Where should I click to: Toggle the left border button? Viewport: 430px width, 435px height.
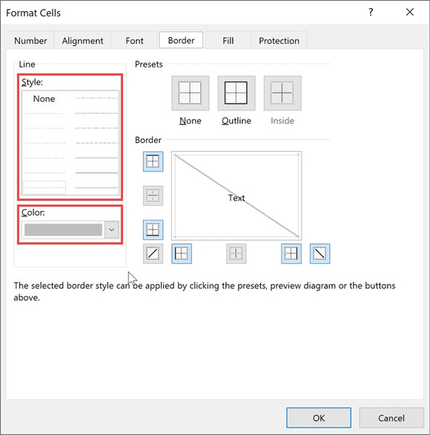click(182, 253)
